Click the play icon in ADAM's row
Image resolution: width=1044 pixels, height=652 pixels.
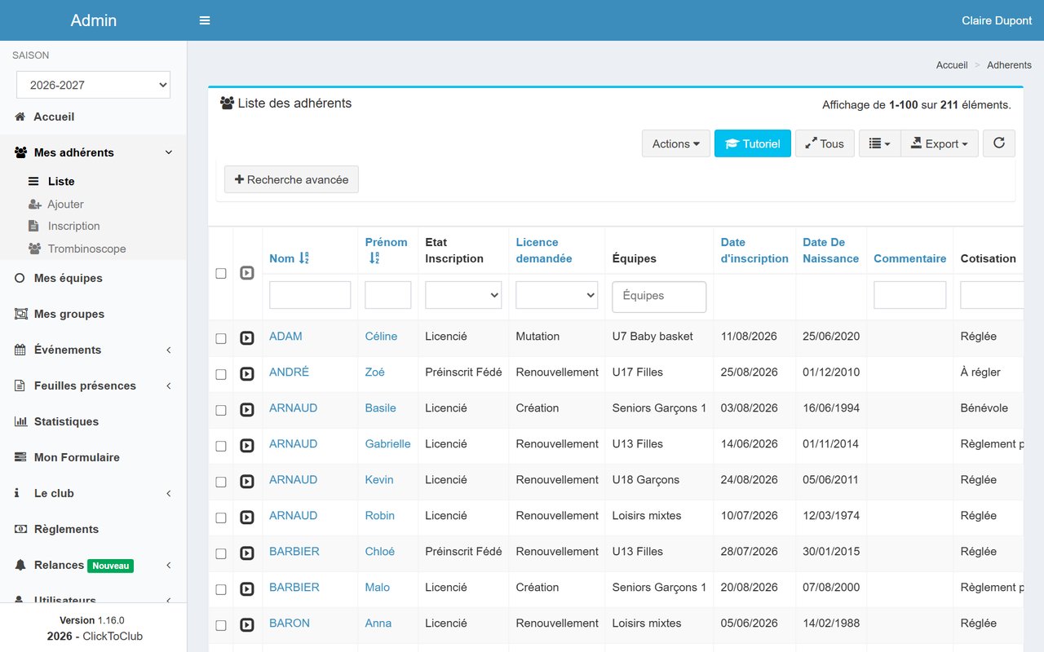(x=247, y=337)
